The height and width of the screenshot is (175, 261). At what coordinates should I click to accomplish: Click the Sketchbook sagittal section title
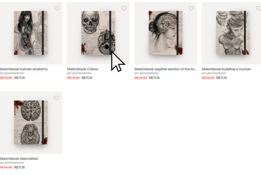click(x=165, y=69)
